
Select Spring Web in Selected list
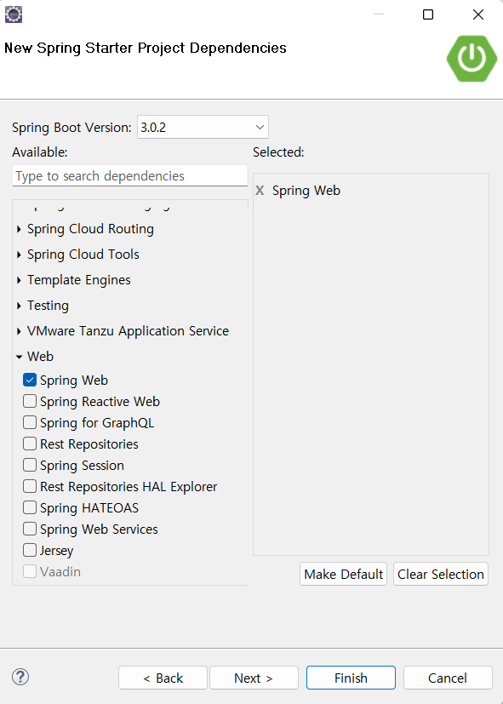pos(306,191)
